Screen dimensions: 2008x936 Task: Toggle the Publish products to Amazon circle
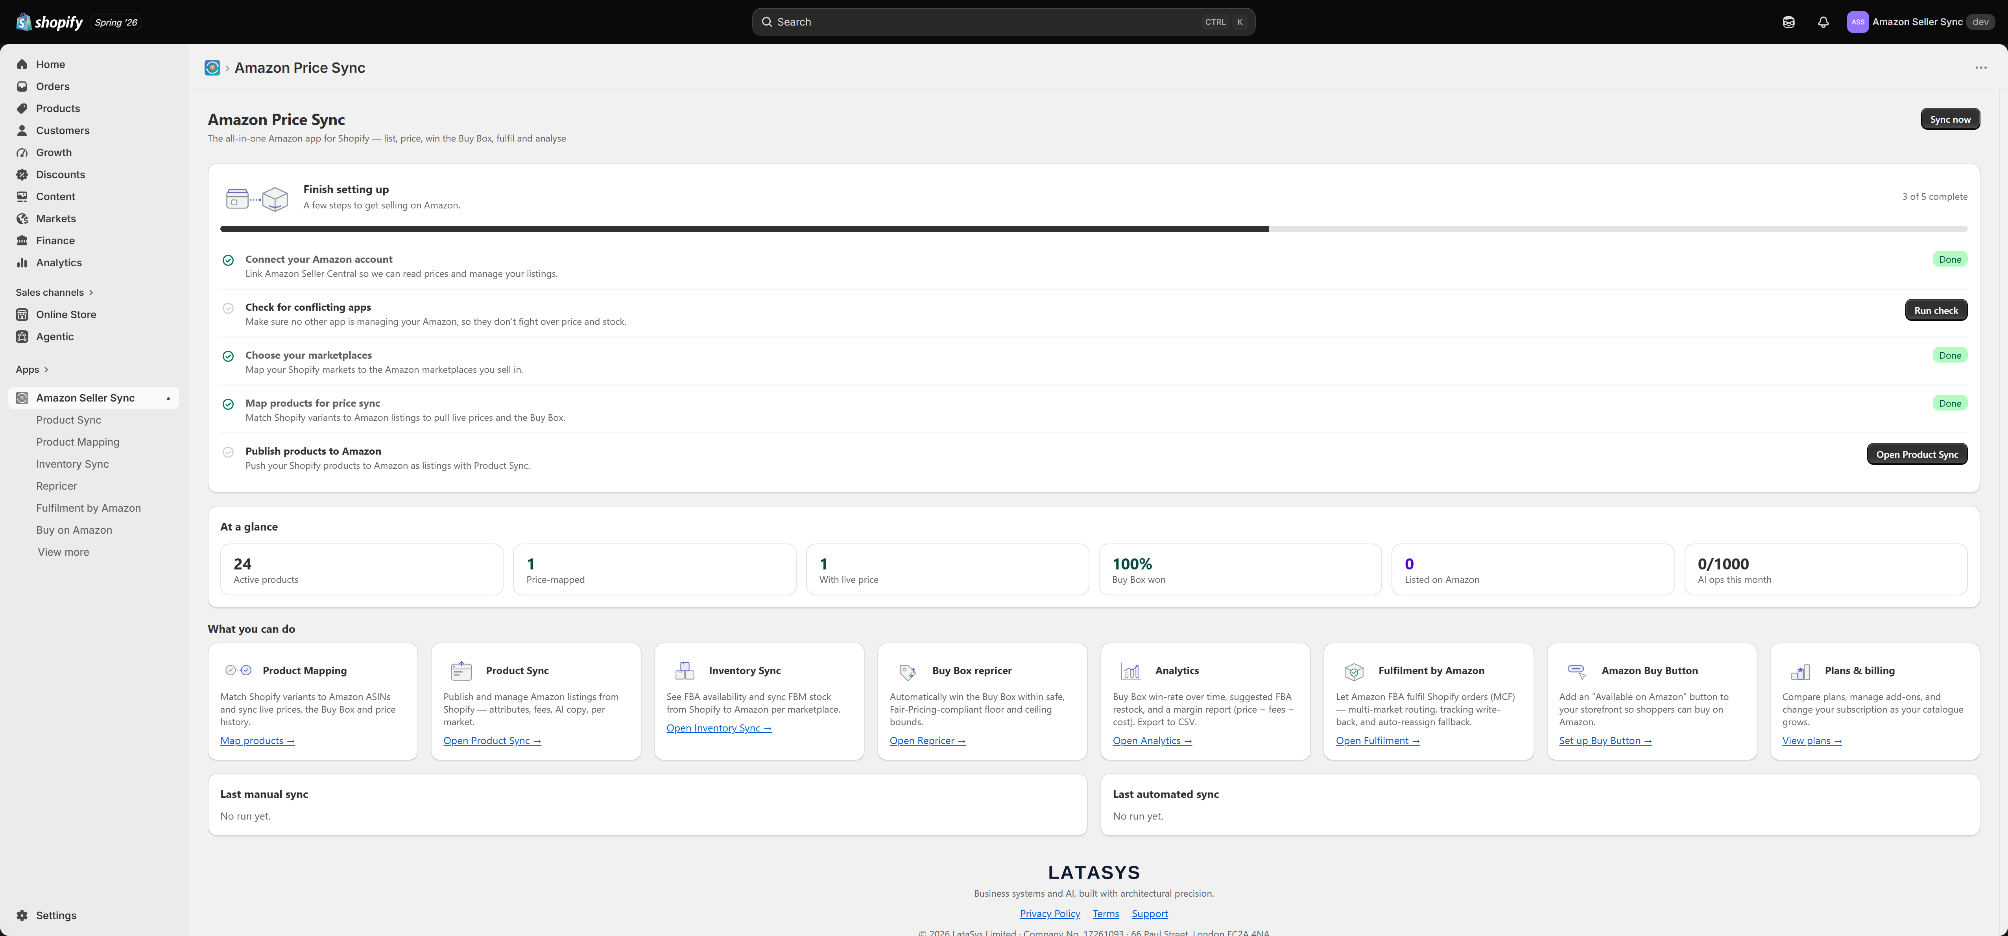coord(229,452)
